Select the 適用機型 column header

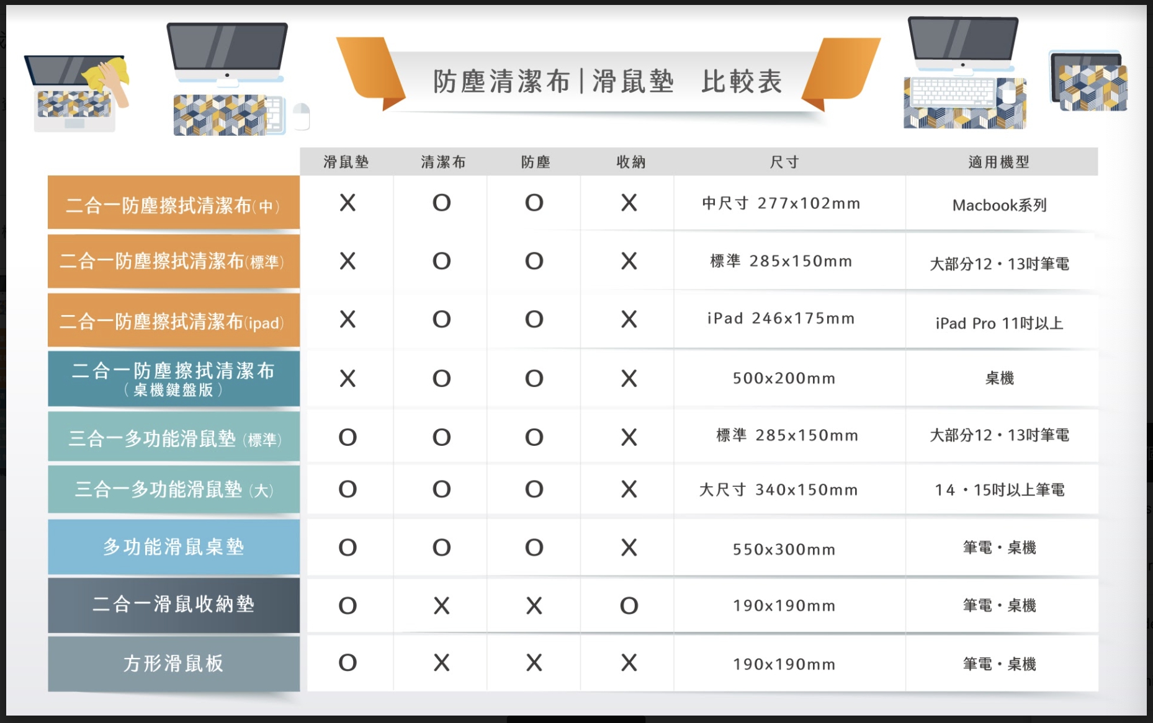(999, 162)
